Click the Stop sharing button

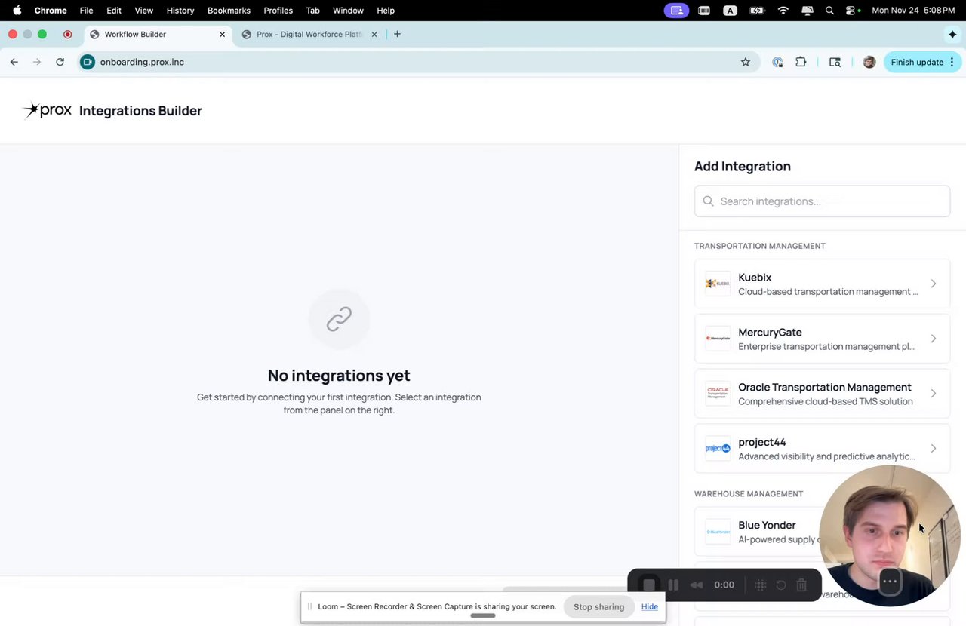click(x=598, y=606)
